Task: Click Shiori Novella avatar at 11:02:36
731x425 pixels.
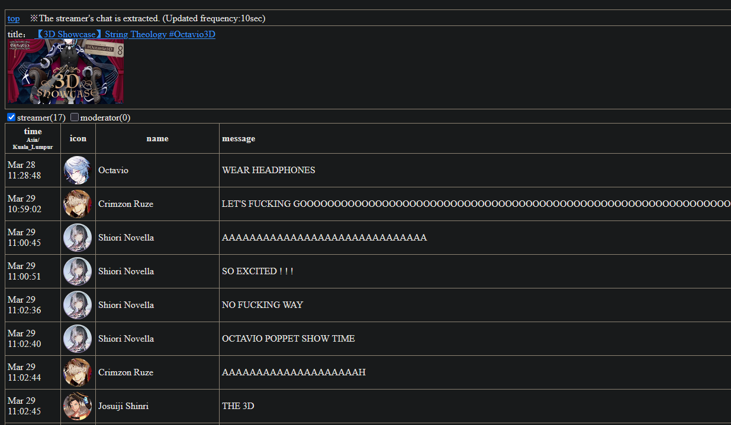Action: coord(78,305)
